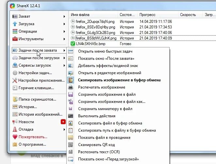Screen dimensions: 216x164
Task: Click the QR code icon in submenu
Action: 71,145
